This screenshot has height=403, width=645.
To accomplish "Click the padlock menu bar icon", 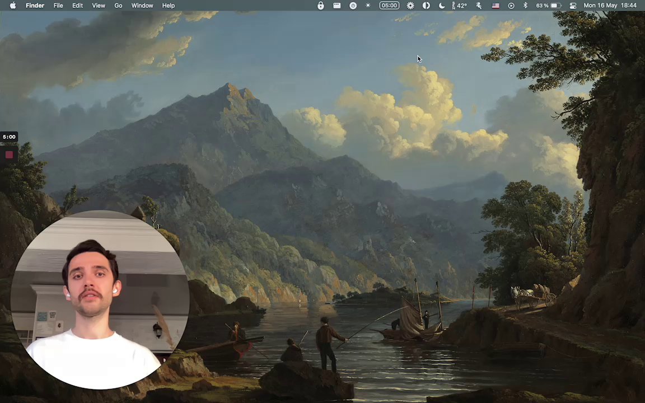I will coord(320,6).
